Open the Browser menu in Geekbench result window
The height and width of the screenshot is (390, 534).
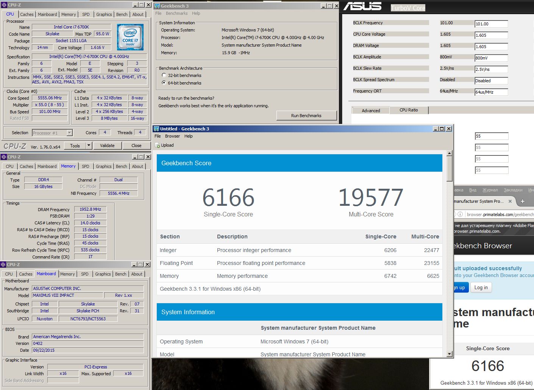172,136
